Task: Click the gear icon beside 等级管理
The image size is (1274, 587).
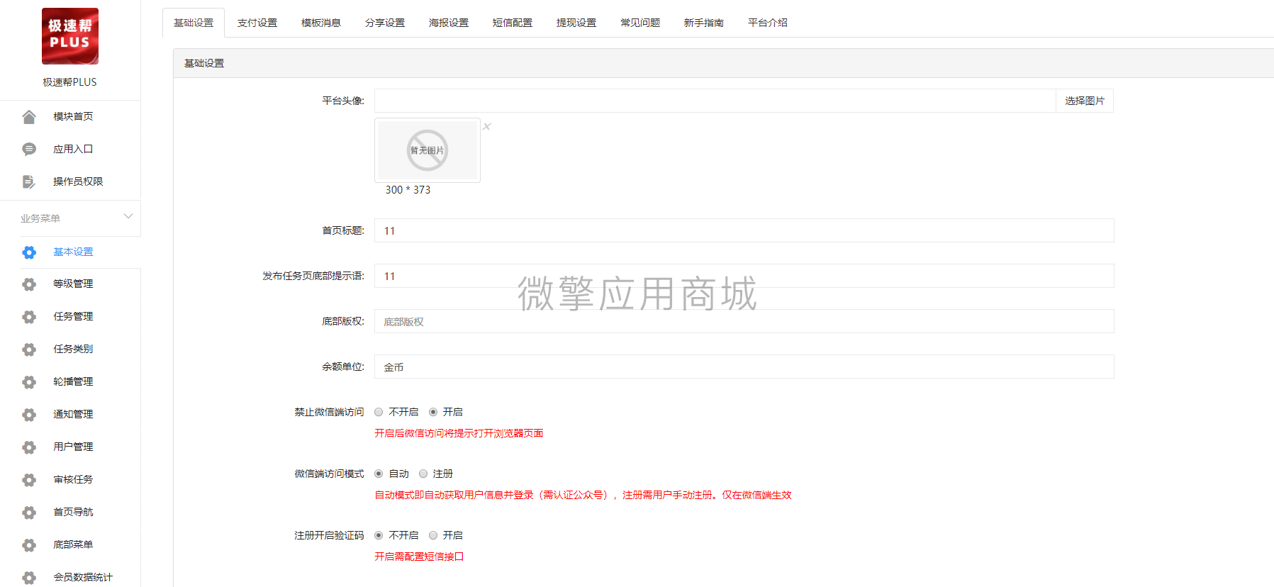Action: [29, 284]
